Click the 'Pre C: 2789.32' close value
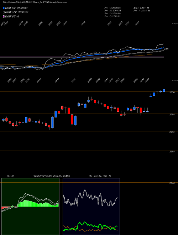178x235 pixels. click(112, 16)
